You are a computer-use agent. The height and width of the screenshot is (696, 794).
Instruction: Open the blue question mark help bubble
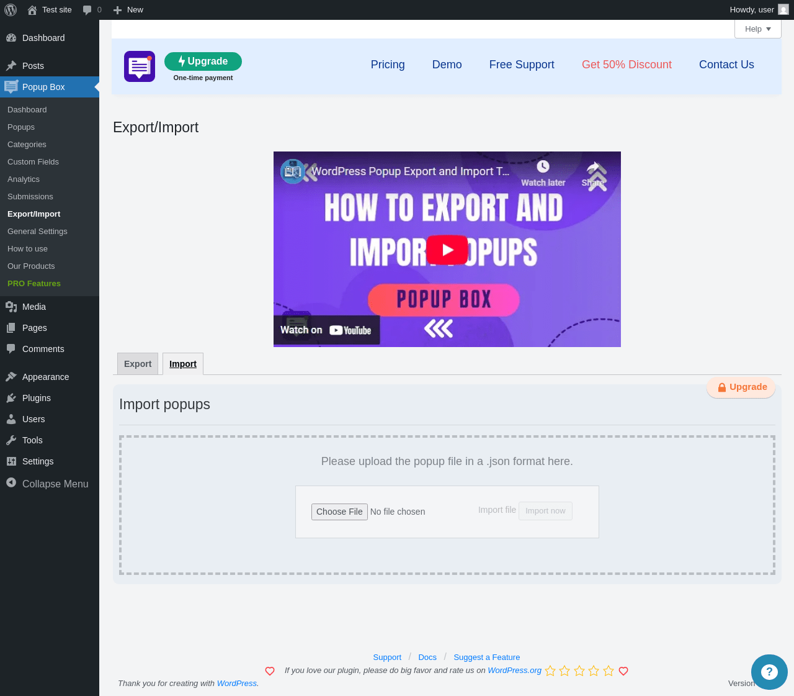pos(769,672)
